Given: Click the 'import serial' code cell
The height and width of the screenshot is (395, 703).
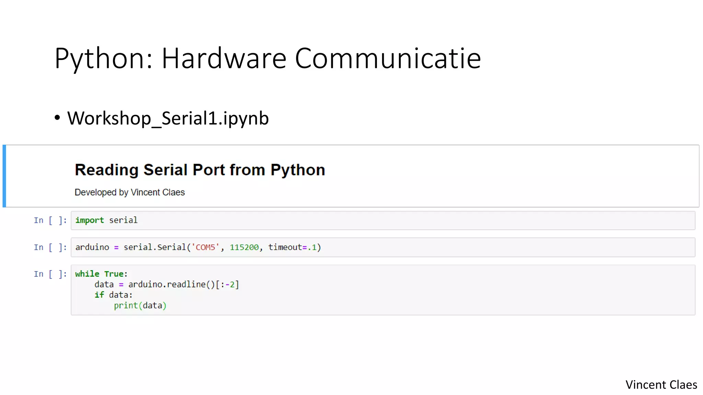Looking at the screenshot, I should (x=383, y=220).
